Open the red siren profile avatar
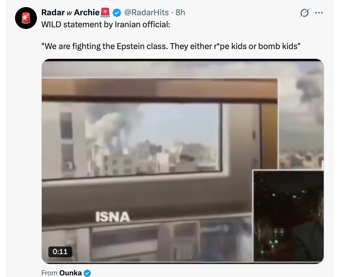The image size is (342, 277). [26, 18]
